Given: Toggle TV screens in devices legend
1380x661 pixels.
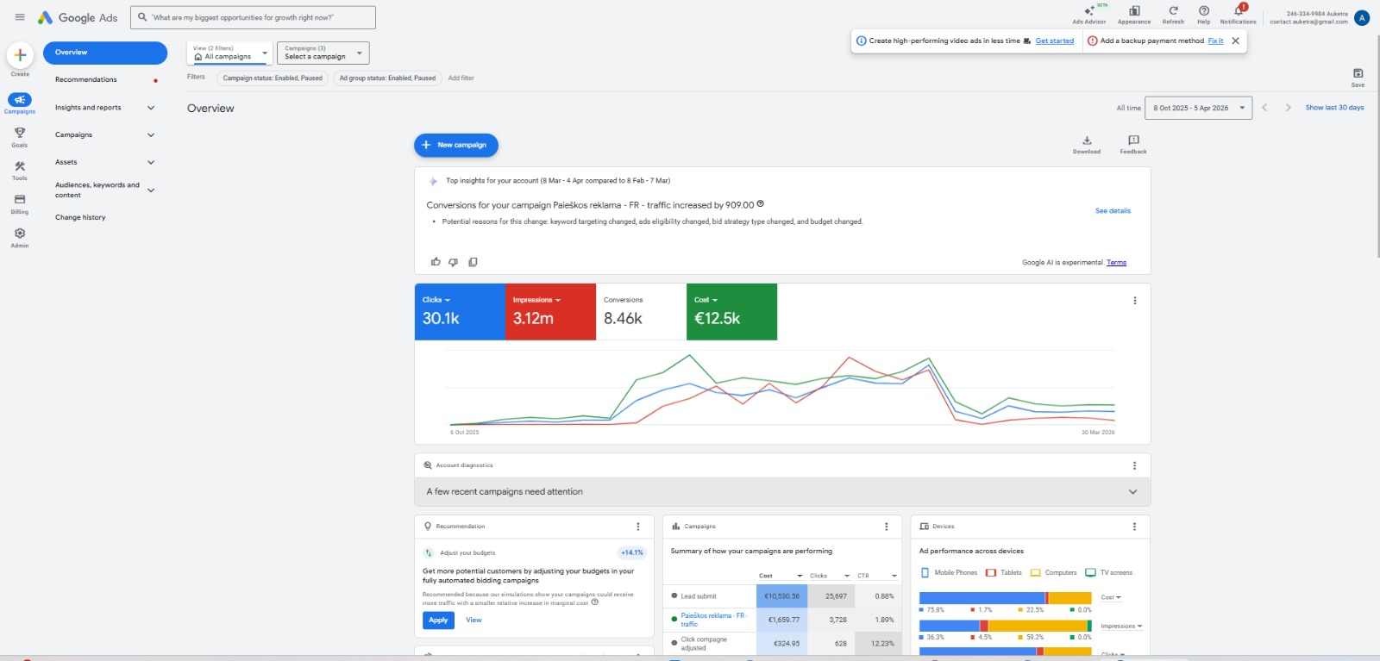Looking at the screenshot, I should (1109, 573).
